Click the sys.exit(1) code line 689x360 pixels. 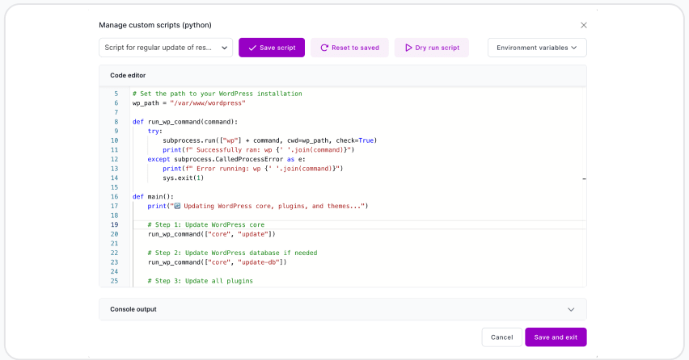tap(183, 178)
